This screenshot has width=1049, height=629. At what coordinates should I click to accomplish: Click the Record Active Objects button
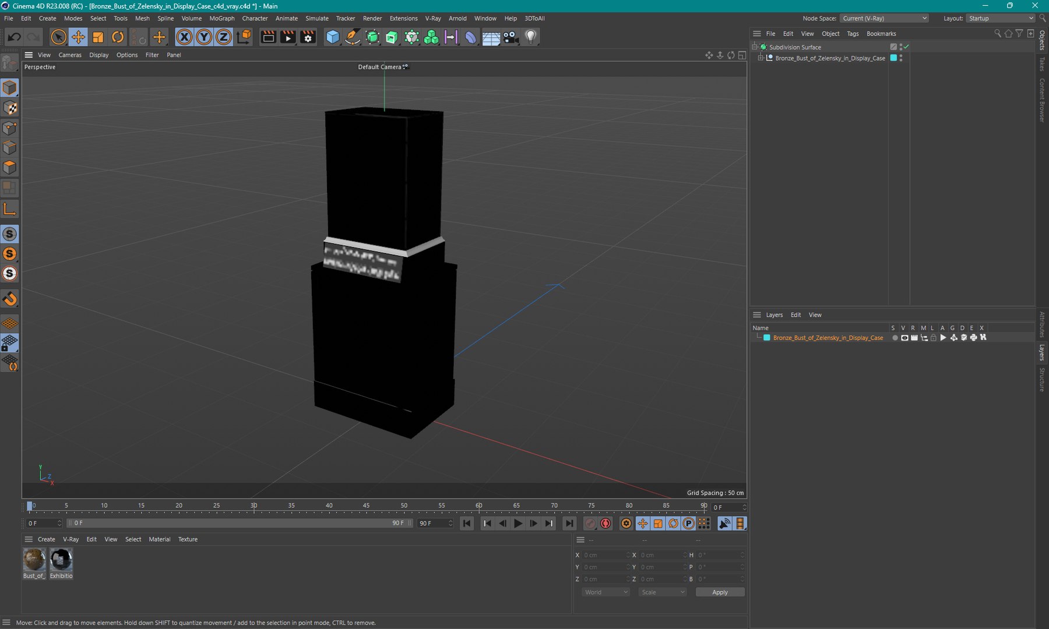click(590, 524)
